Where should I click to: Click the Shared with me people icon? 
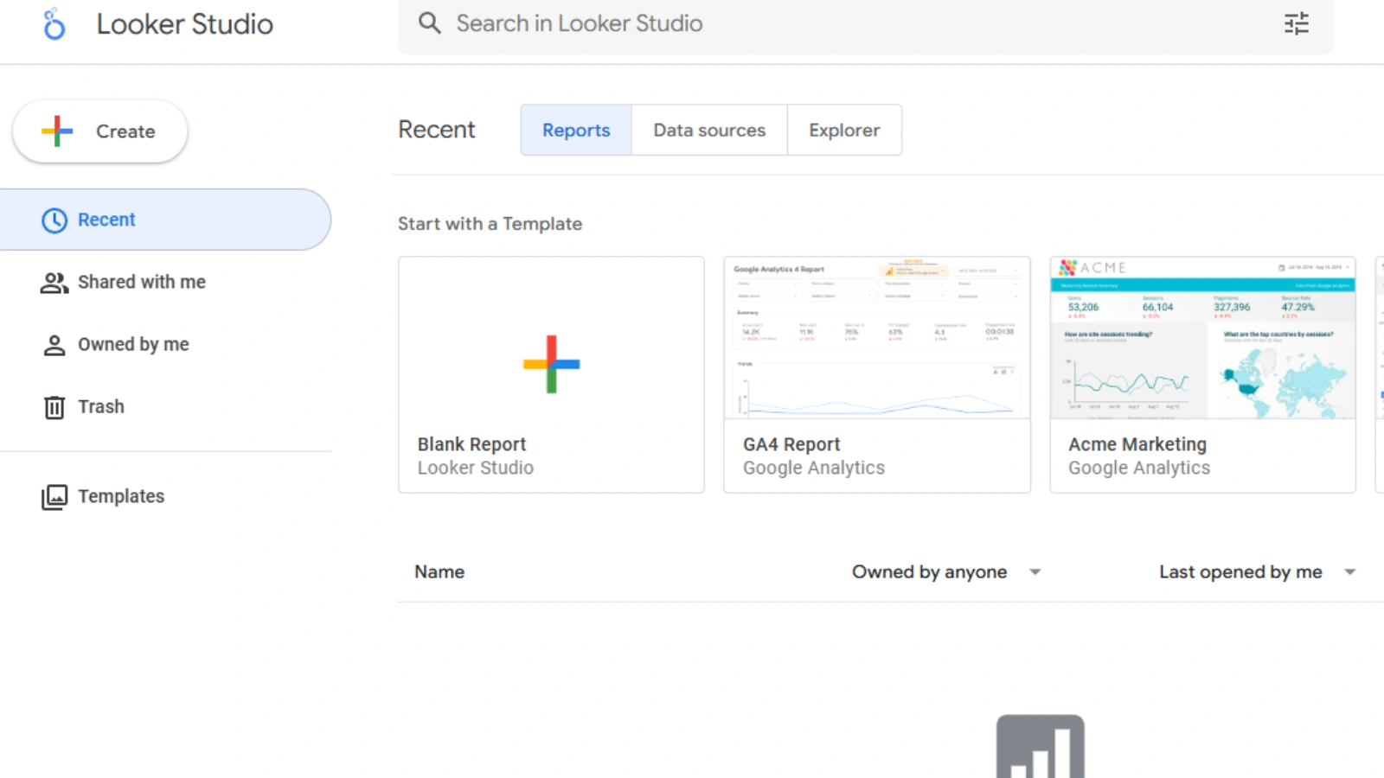[x=54, y=283]
